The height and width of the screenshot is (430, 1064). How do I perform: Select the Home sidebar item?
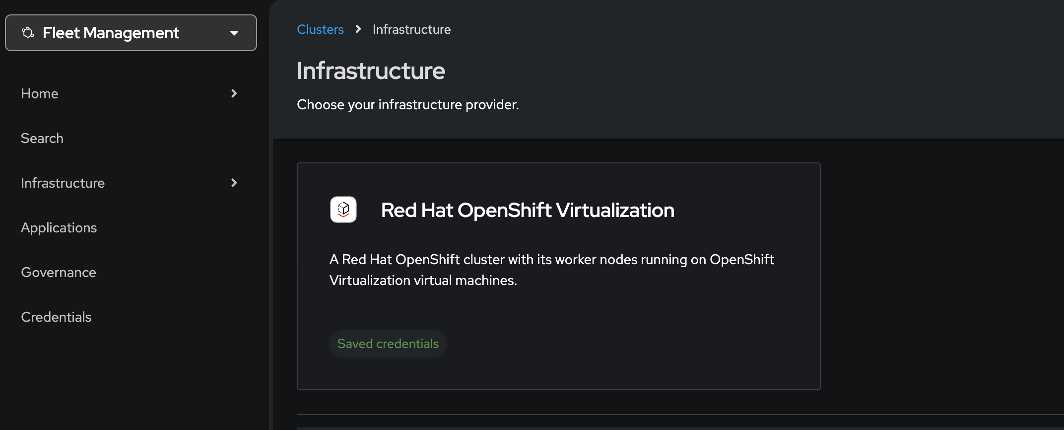(40, 94)
